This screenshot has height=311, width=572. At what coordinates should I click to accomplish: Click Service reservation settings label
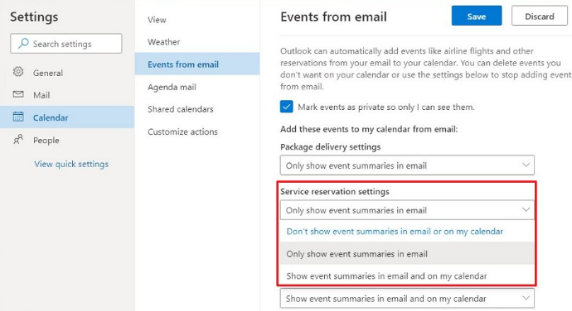pyautogui.click(x=335, y=192)
